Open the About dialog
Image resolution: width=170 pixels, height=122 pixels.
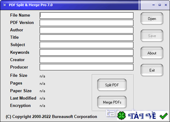[152, 53]
